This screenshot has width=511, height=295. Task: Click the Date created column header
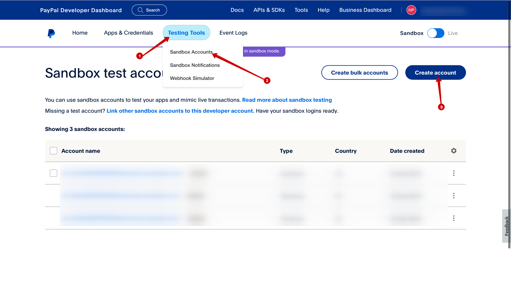tap(407, 151)
